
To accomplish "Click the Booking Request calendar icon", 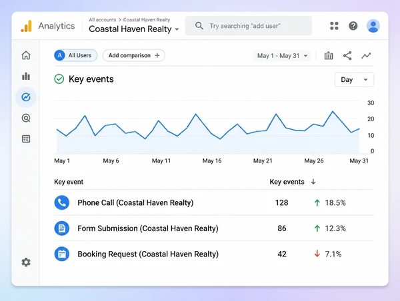I will tap(62, 254).
